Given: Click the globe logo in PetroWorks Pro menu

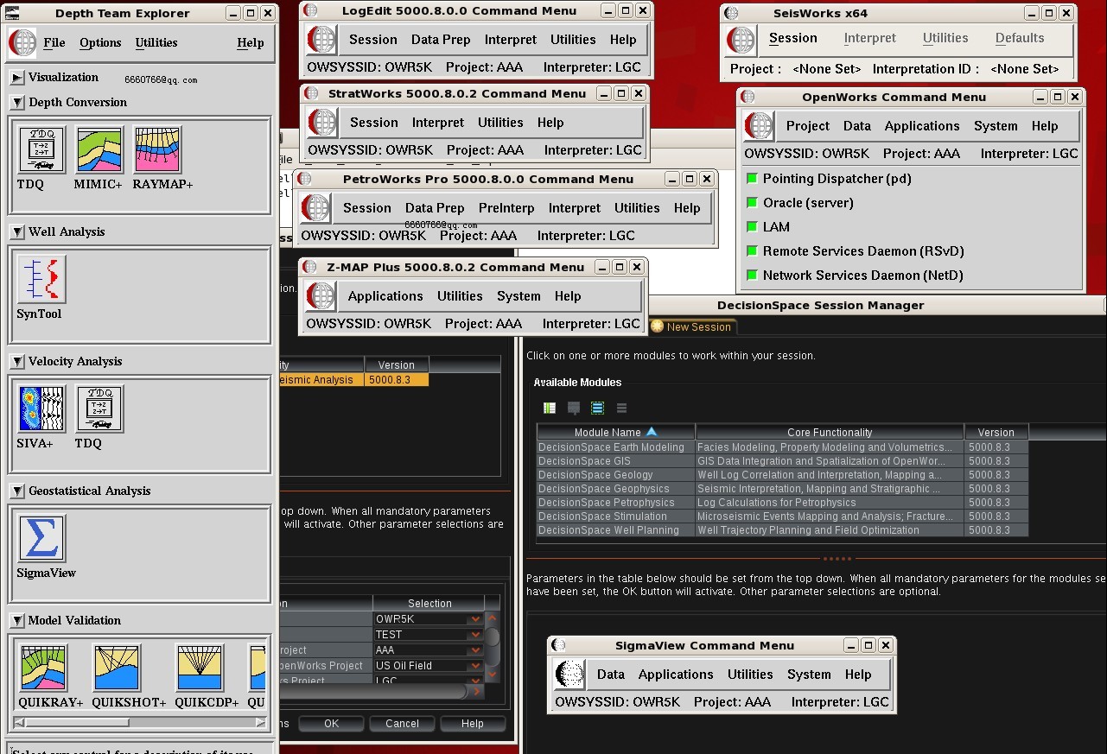Looking at the screenshot, I should click(315, 208).
